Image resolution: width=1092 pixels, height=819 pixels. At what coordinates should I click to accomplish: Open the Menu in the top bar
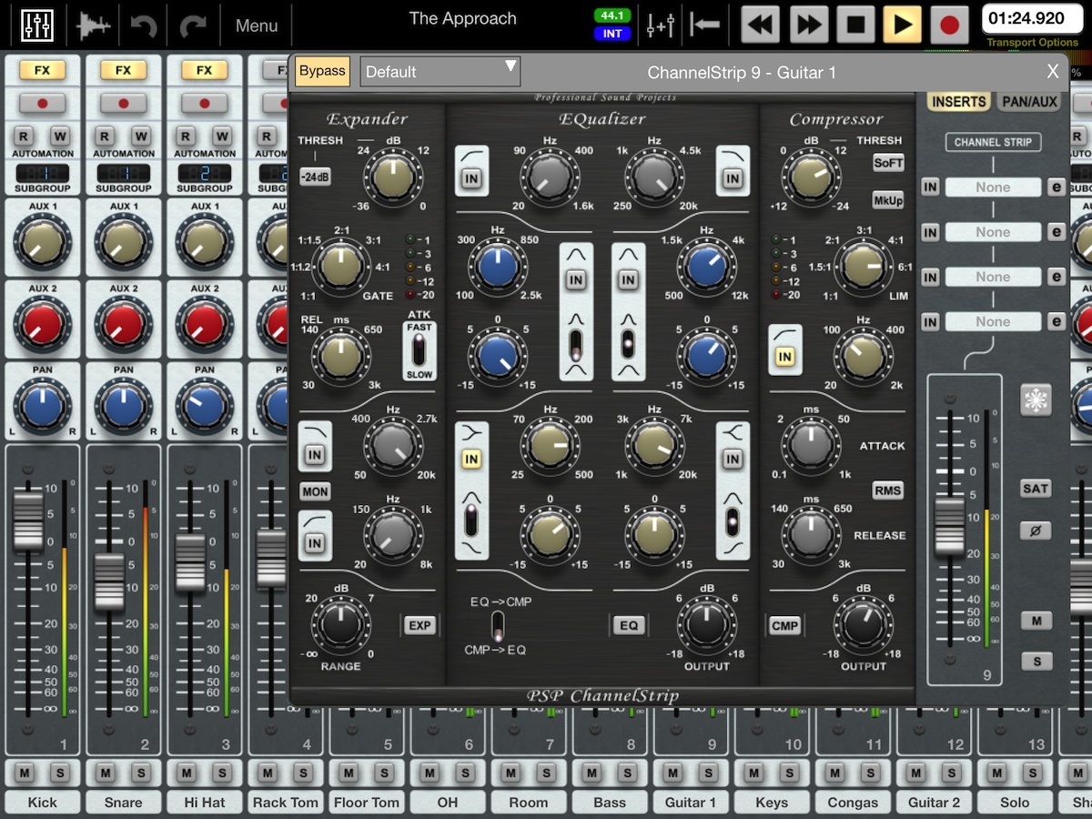(257, 25)
